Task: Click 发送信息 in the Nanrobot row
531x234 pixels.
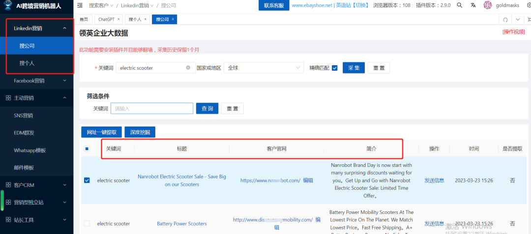Action: point(434,181)
